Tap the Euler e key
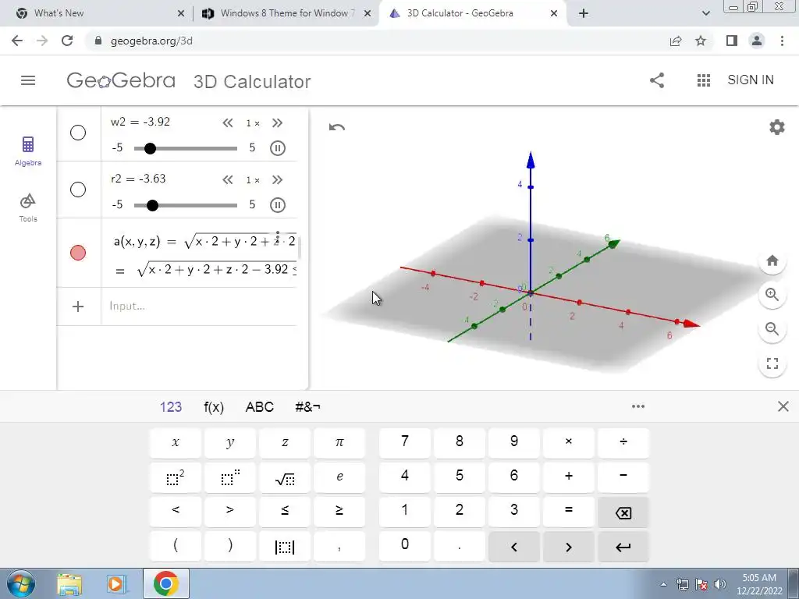 pyautogui.click(x=339, y=477)
